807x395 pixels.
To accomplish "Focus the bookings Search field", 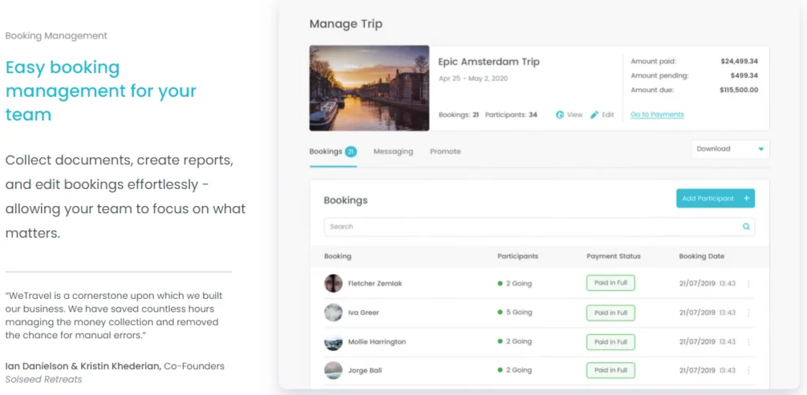I will (539, 227).
